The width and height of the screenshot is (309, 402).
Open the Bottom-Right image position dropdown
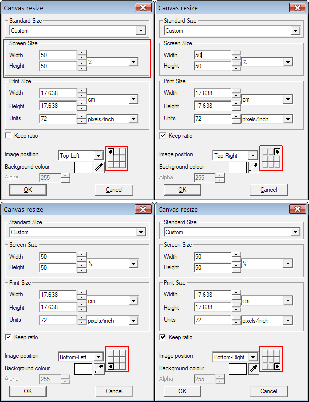[x=253, y=357]
